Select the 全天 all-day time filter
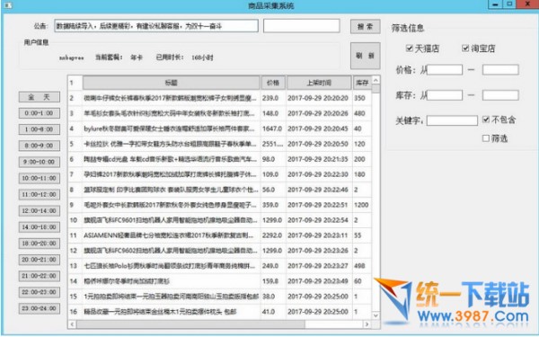This screenshot has height=337, width=539. pyautogui.click(x=40, y=97)
